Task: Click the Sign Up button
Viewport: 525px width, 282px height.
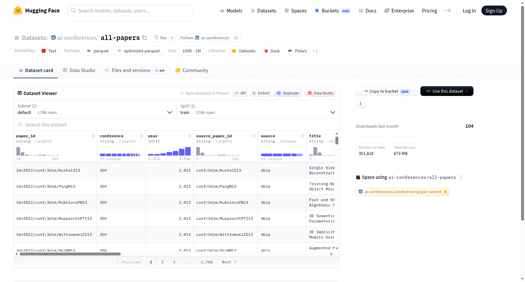Action: click(x=494, y=10)
